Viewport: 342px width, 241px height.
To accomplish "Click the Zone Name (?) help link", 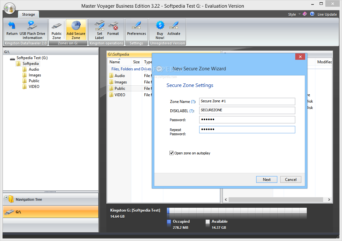I will click(193, 102).
